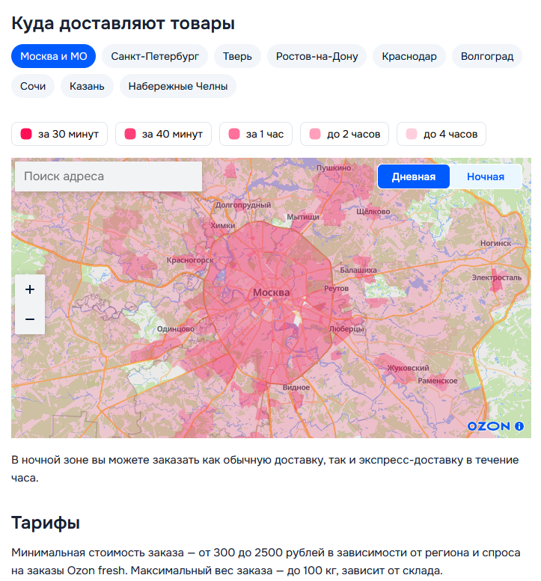Click Пушкино label on the map
This screenshot has height=581, width=541.
click(x=334, y=167)
